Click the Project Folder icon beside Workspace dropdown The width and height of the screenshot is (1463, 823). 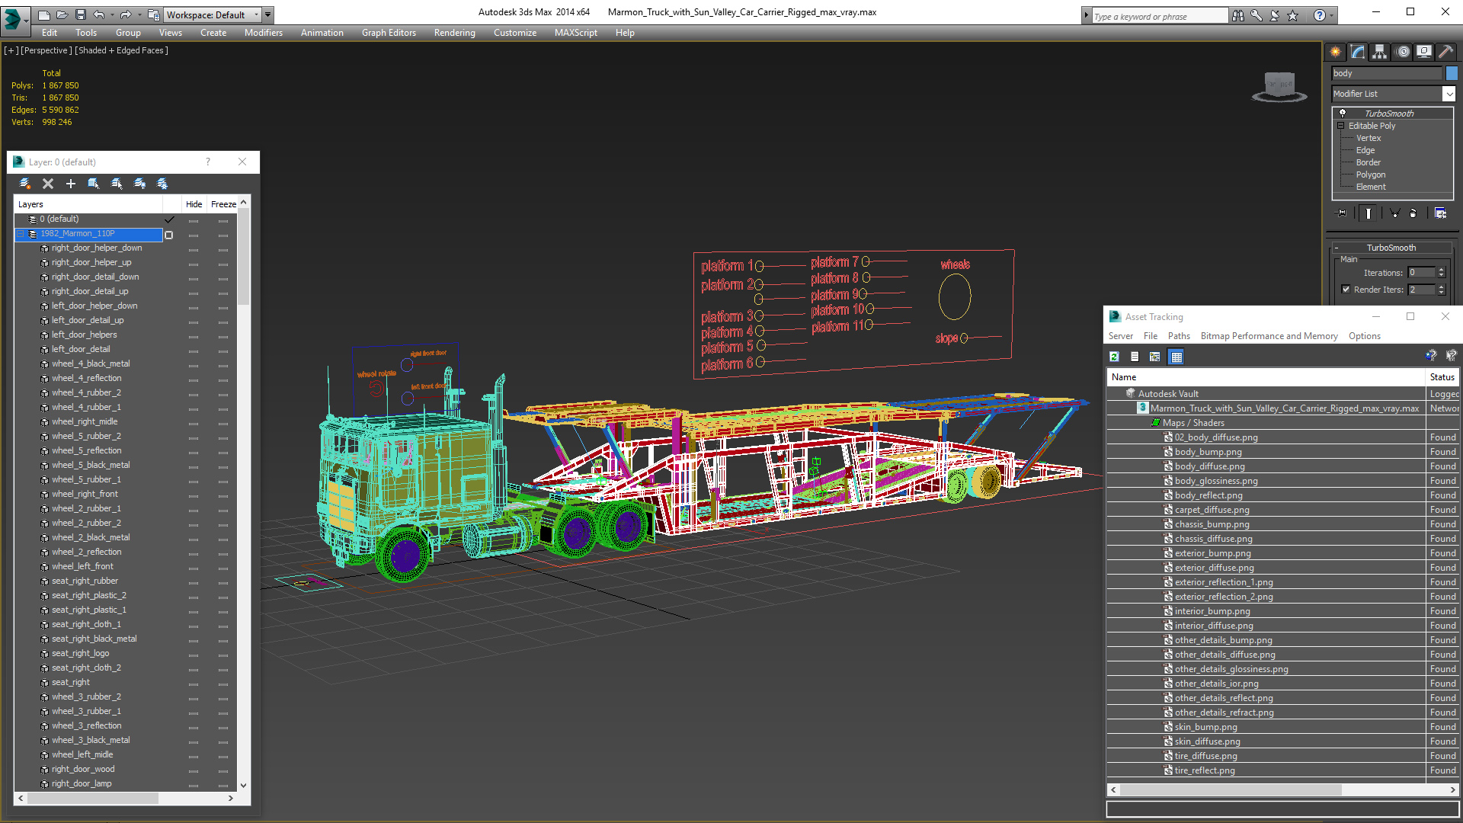coord(154,14)
